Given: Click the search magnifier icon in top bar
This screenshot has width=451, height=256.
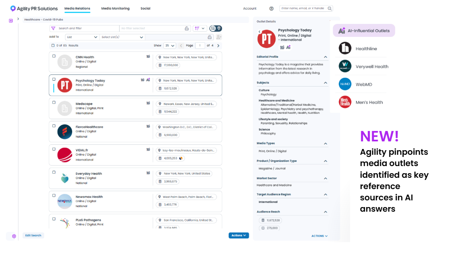Looking at the screenshot, I should coord(330,9).
